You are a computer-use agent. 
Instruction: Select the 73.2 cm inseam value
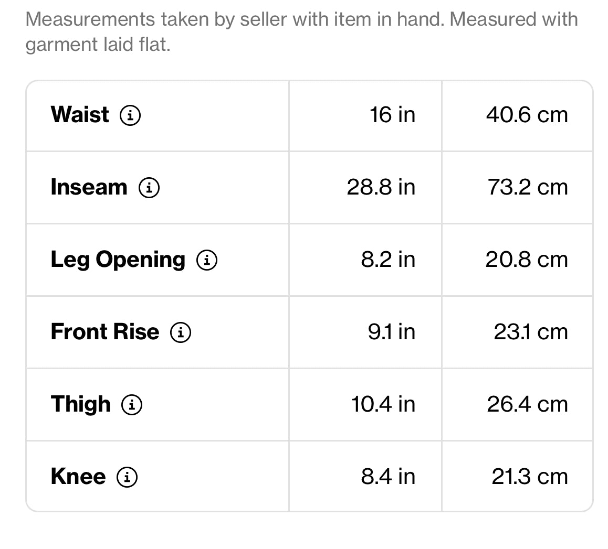coord(528,187)
